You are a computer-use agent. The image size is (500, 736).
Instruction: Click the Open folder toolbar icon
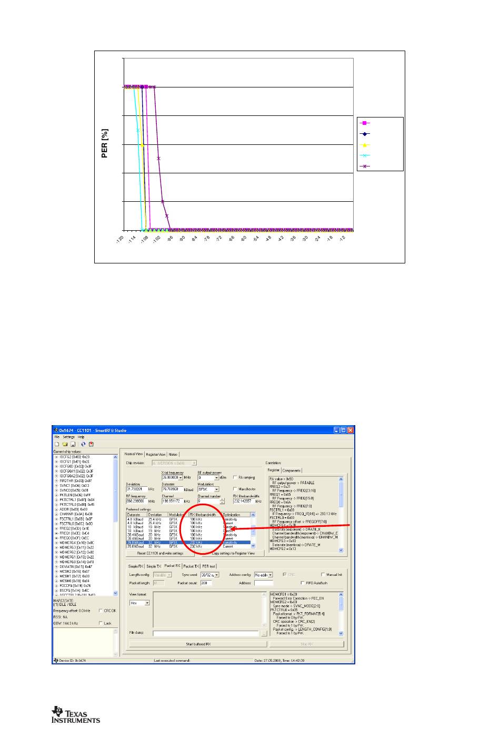65,444
